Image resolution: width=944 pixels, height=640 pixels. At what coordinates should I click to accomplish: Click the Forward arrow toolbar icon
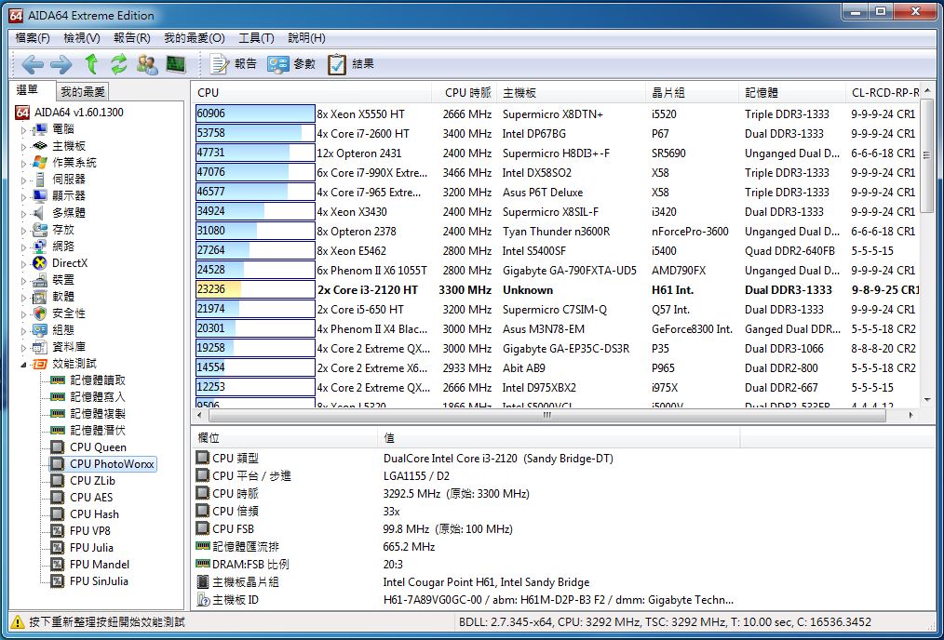[61, 64]
